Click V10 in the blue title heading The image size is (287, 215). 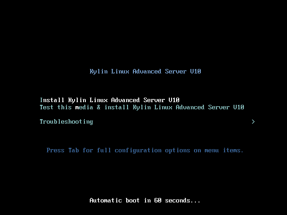[196, 71]
